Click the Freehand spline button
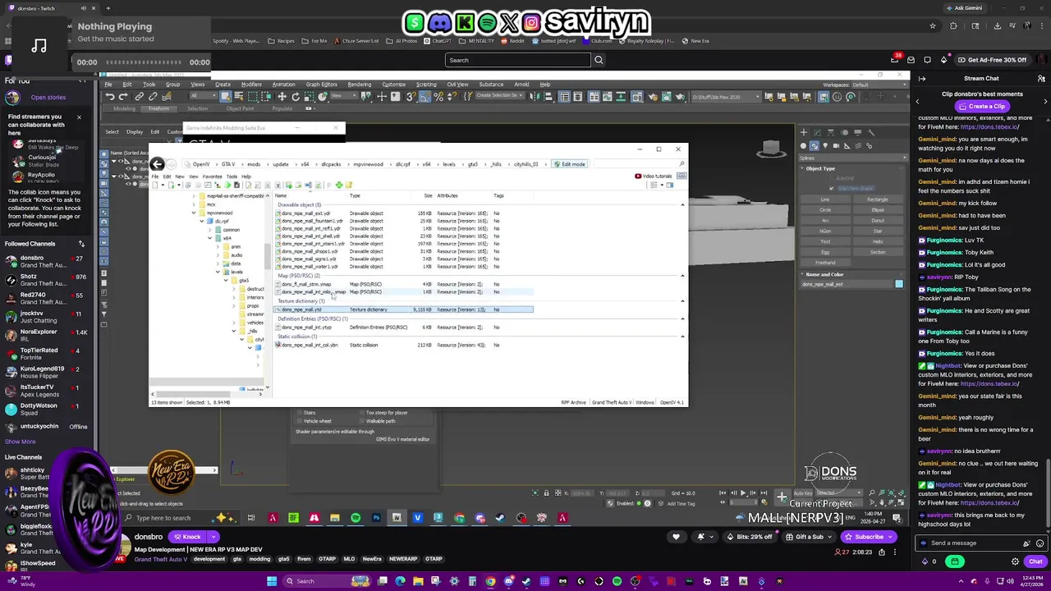The height and width of the screenshot is (591, 1051). [825, 263]
